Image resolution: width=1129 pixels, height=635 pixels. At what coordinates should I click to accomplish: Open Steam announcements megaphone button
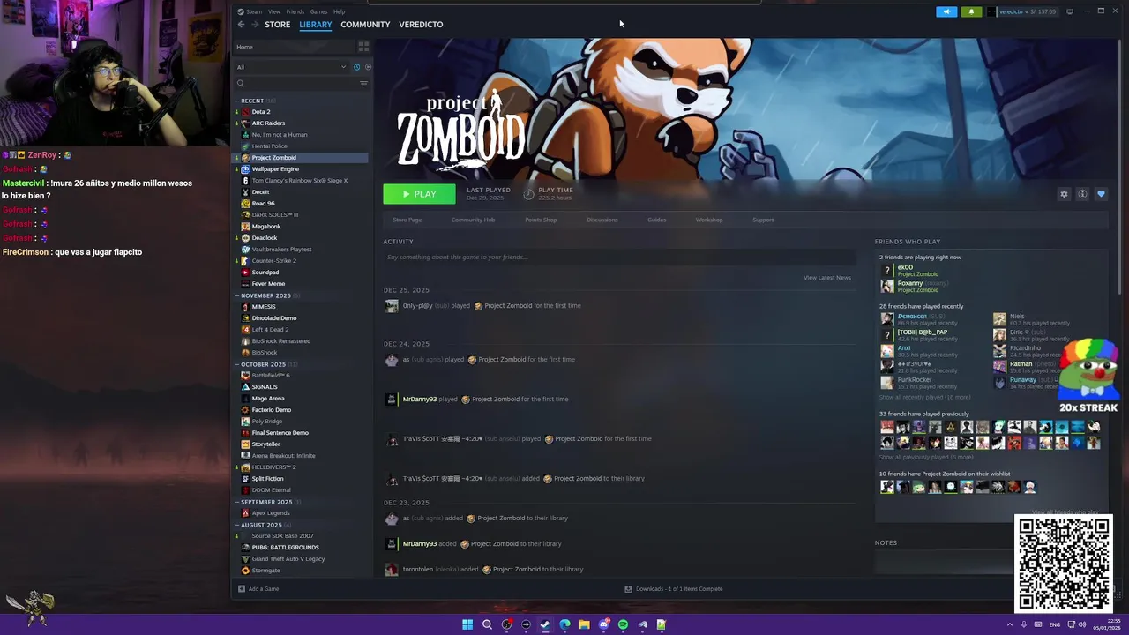coord(946,11)
